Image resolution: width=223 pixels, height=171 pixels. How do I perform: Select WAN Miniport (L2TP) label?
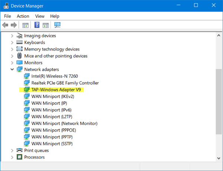point(52,117)
